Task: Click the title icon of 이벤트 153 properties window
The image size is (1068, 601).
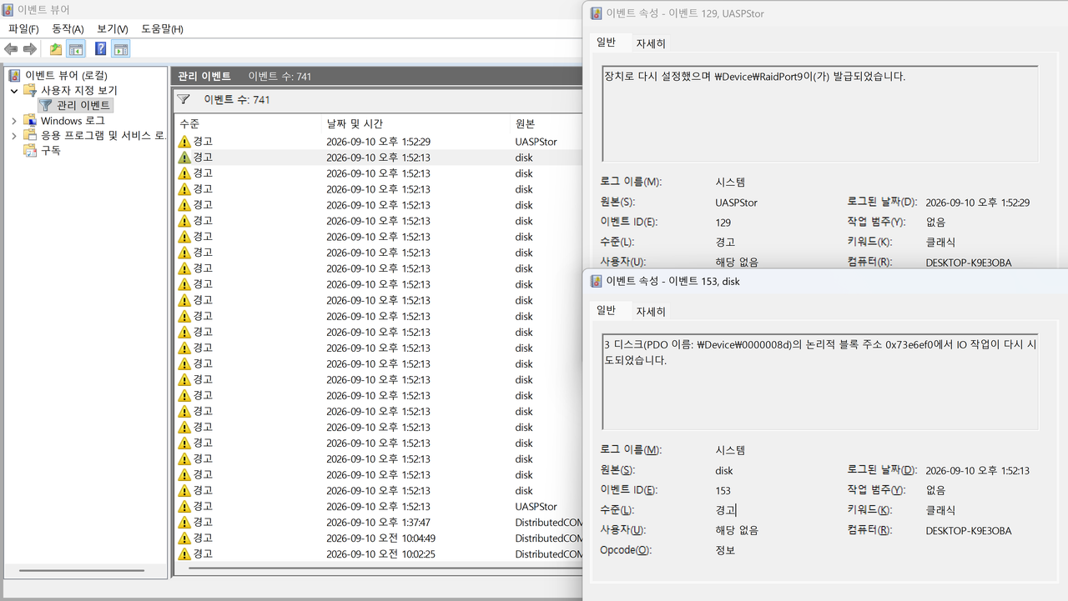Action: pyautogui.click(x=597, y=282)
